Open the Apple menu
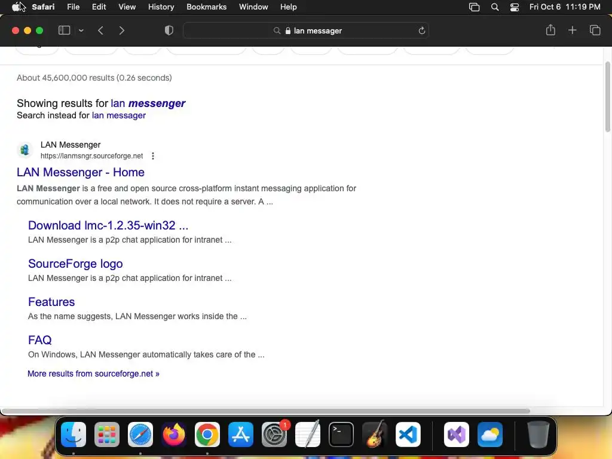The image size is (612, 459). tap(16, 7)
